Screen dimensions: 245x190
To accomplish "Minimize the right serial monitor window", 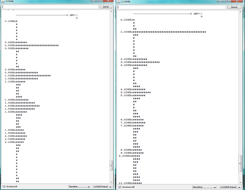I will 220,1.
